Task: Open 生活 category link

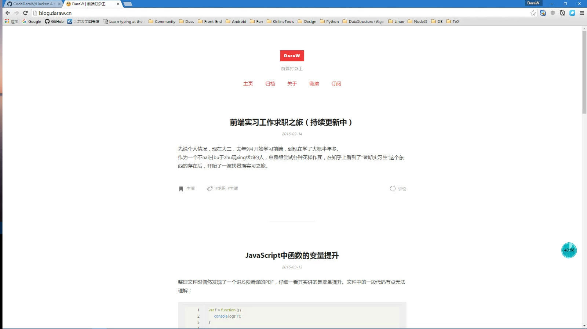Action: click(190, 188)
